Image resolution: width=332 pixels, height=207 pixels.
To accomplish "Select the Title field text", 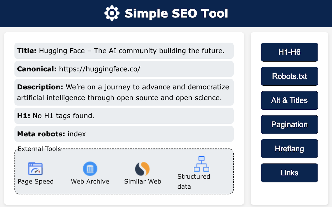I will coord(124,51).
